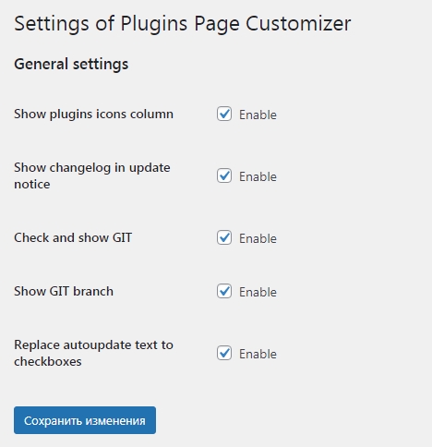Viewport: 432px width, 447px height.
Task: Click the Сохранить изменения save button
Action: tap(85, 420)
